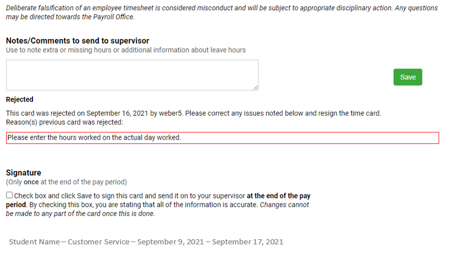Click the "Signature" section heading
This screenshot has height=254, width=450.
[x=23, y=172]
